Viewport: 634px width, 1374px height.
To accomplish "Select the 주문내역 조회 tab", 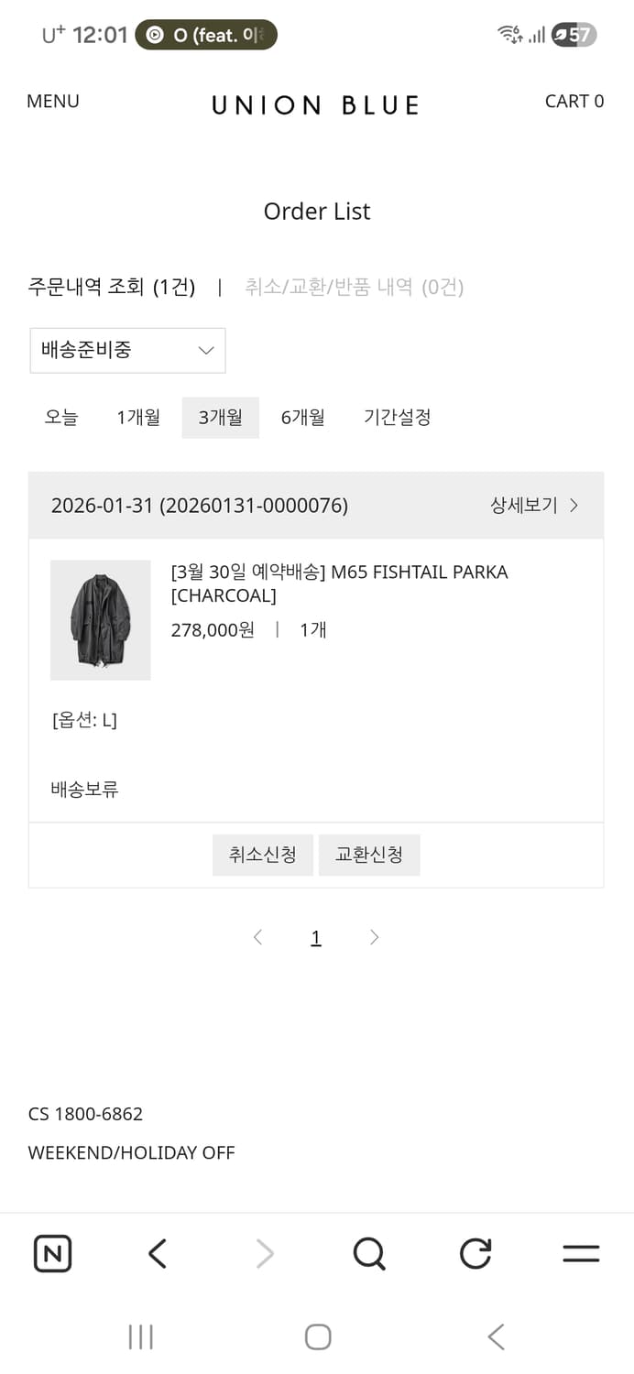I will pos(110,287).
